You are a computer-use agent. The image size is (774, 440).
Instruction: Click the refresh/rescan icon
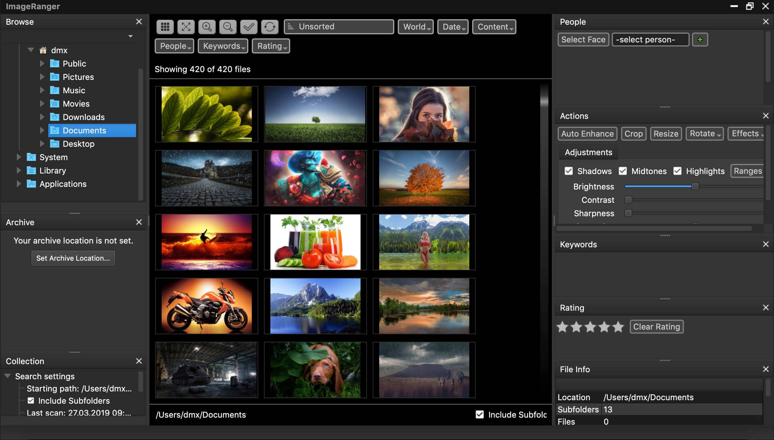tap(268, 26)
